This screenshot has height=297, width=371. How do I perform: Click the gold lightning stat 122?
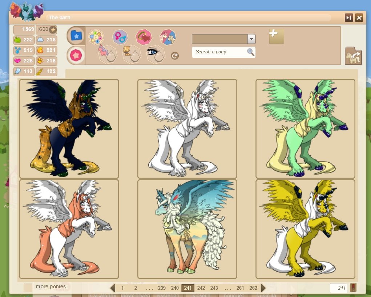(47, 71)
